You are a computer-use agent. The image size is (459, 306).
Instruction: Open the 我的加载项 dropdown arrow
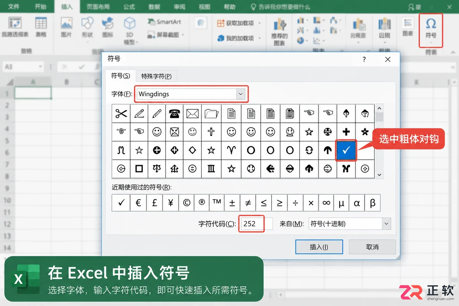pos(259,38)
